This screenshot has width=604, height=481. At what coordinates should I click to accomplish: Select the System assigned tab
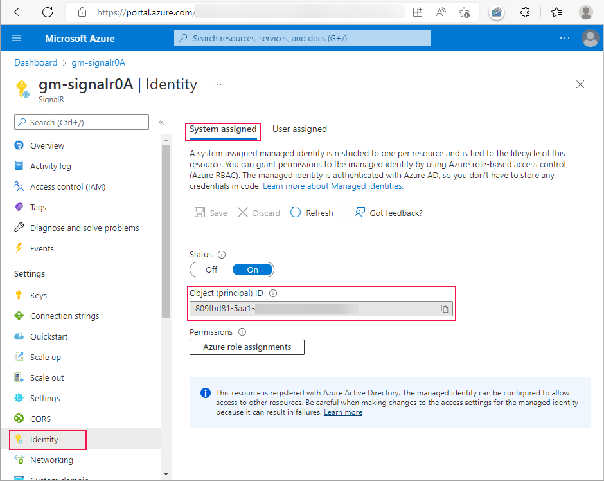[223, 129]
